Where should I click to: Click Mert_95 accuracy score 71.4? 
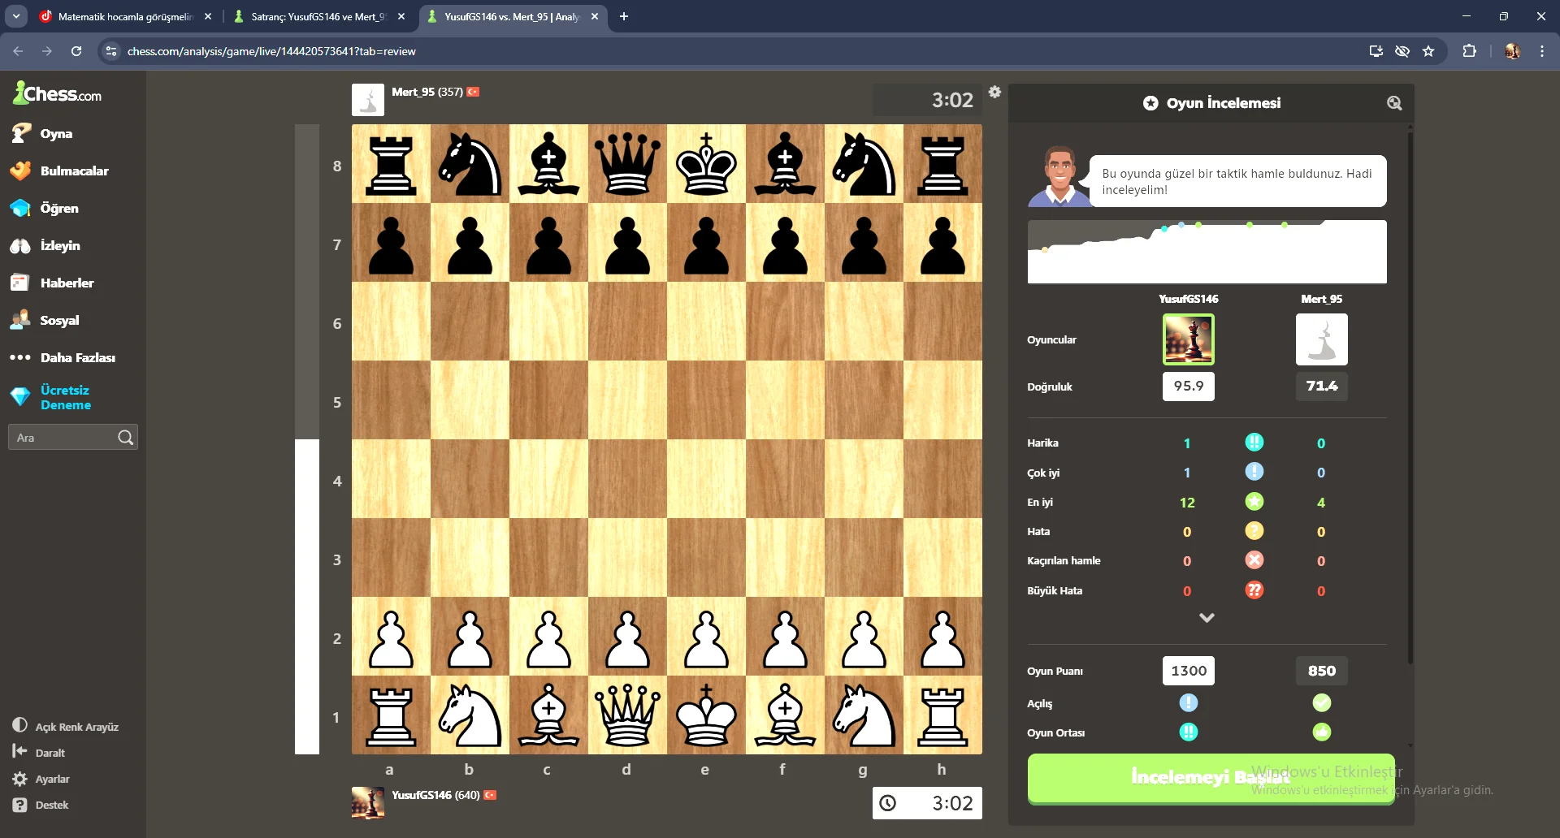(1321, 387)
